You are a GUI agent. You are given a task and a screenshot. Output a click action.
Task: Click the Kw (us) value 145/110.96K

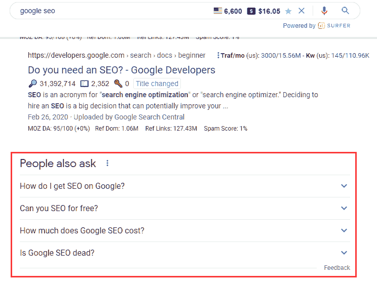tap(350, 56)
